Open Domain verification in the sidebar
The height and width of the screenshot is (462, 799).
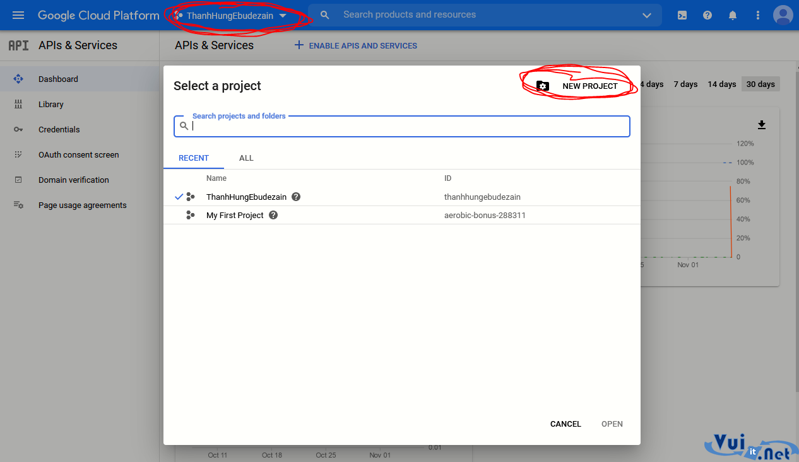point(80,180)
